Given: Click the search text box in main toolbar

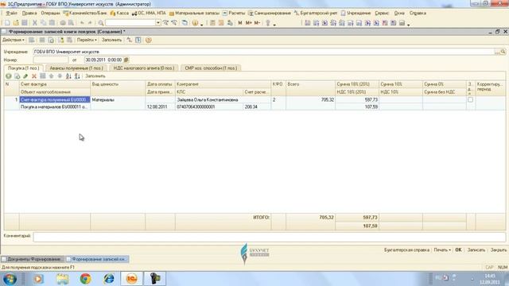Looking at the screenshot, I should pos(130,23).
